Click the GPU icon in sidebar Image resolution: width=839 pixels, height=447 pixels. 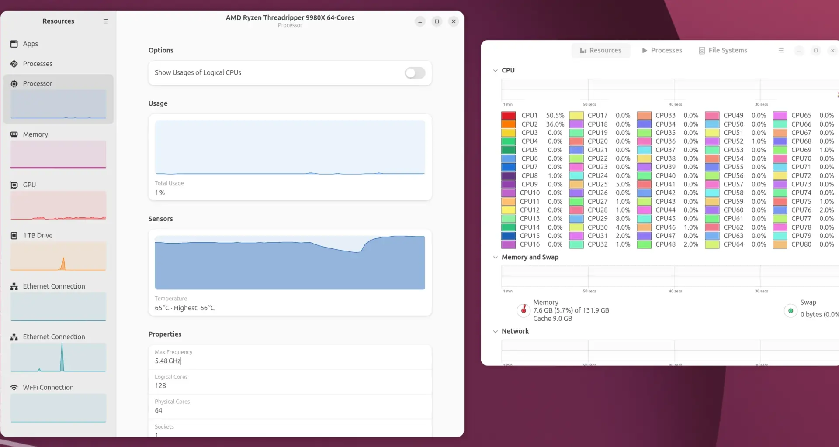pyautogui.click(x=14, y=185)
